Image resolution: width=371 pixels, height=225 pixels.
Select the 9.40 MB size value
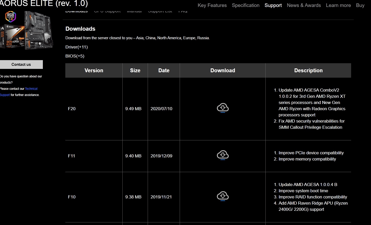coord(133,156)
